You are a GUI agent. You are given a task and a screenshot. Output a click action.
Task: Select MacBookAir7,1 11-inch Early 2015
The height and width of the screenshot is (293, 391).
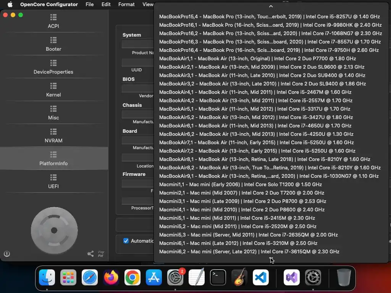click(x=271, y=142)
